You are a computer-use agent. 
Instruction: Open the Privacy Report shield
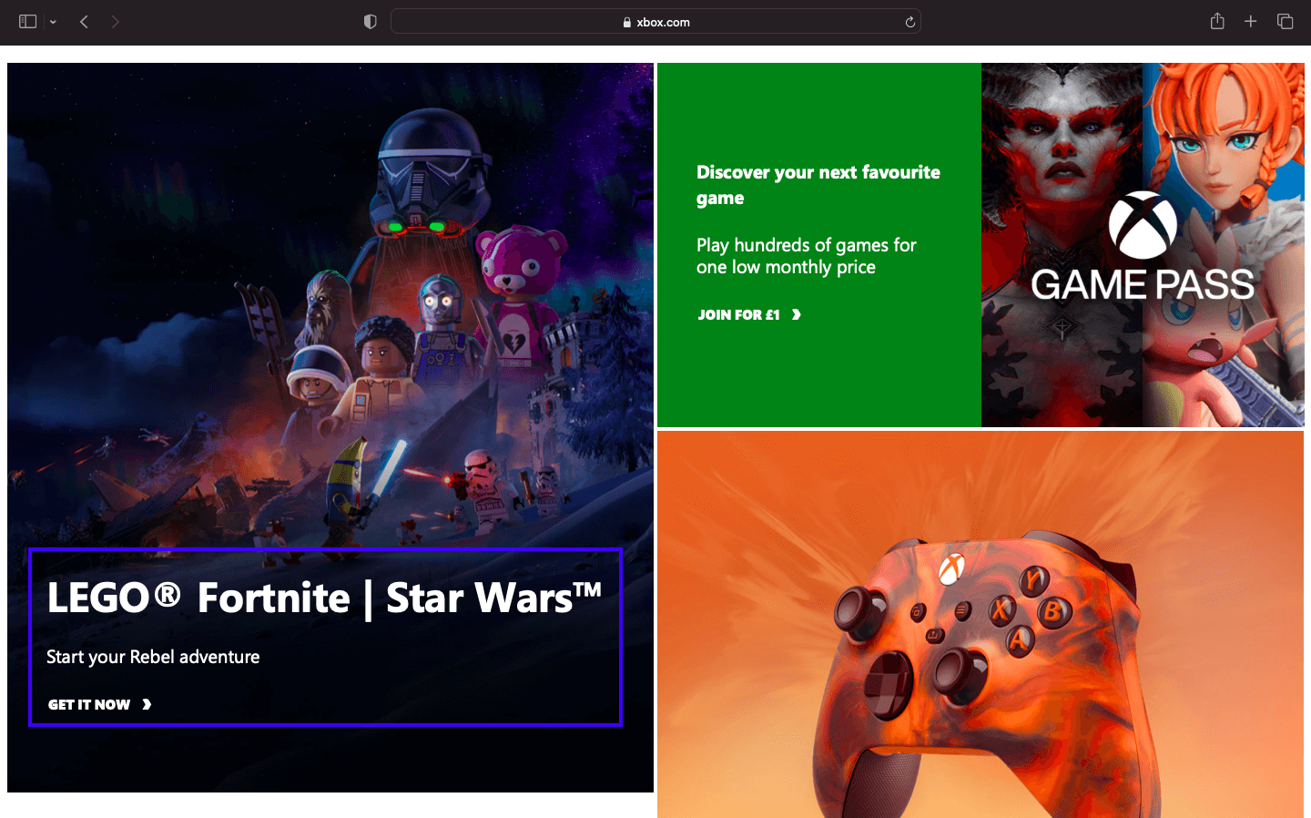(x=370, y=21)
